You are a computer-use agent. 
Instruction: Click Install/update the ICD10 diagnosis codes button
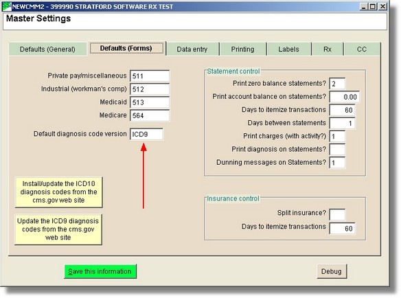click(x=59, y=192)
